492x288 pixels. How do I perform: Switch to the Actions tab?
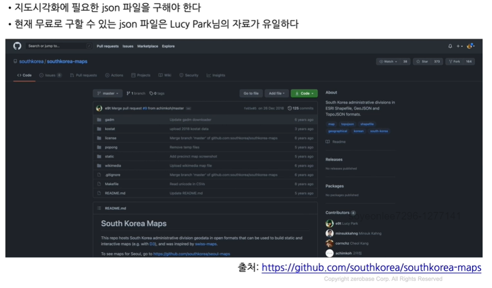point(114,75)
